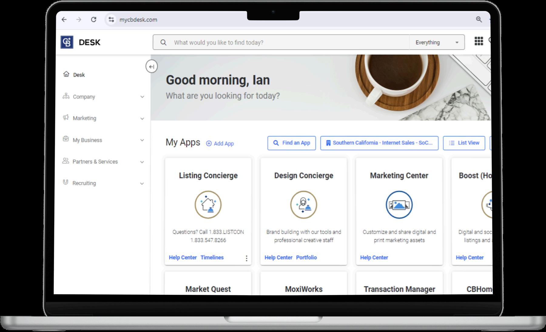Click the Marketing megaphone icon
546x332 pixels.
click(66, 118)
